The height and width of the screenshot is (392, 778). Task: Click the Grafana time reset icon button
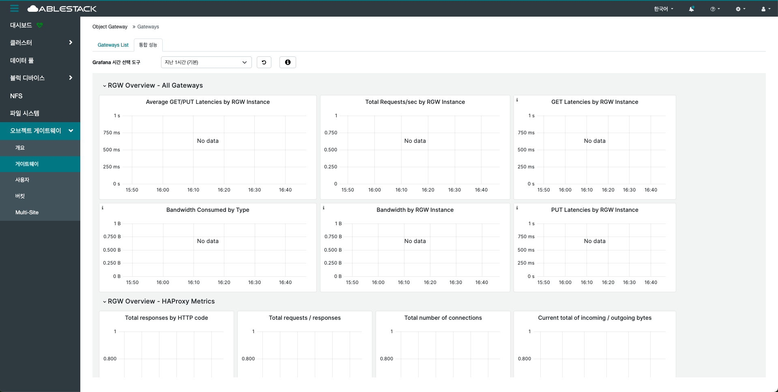(x=264, y=62)
